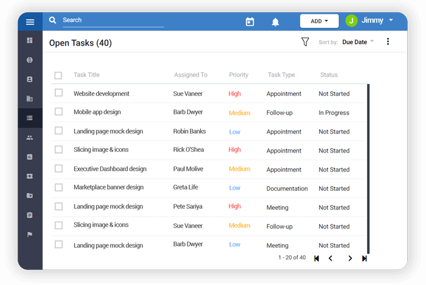
Task: Check the Mobile app design checkbox
Action: click(x=58, y=111)
